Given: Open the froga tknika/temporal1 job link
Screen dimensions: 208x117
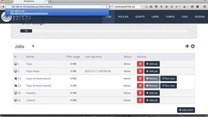Looking at the screenshot, I should point(39,78).
